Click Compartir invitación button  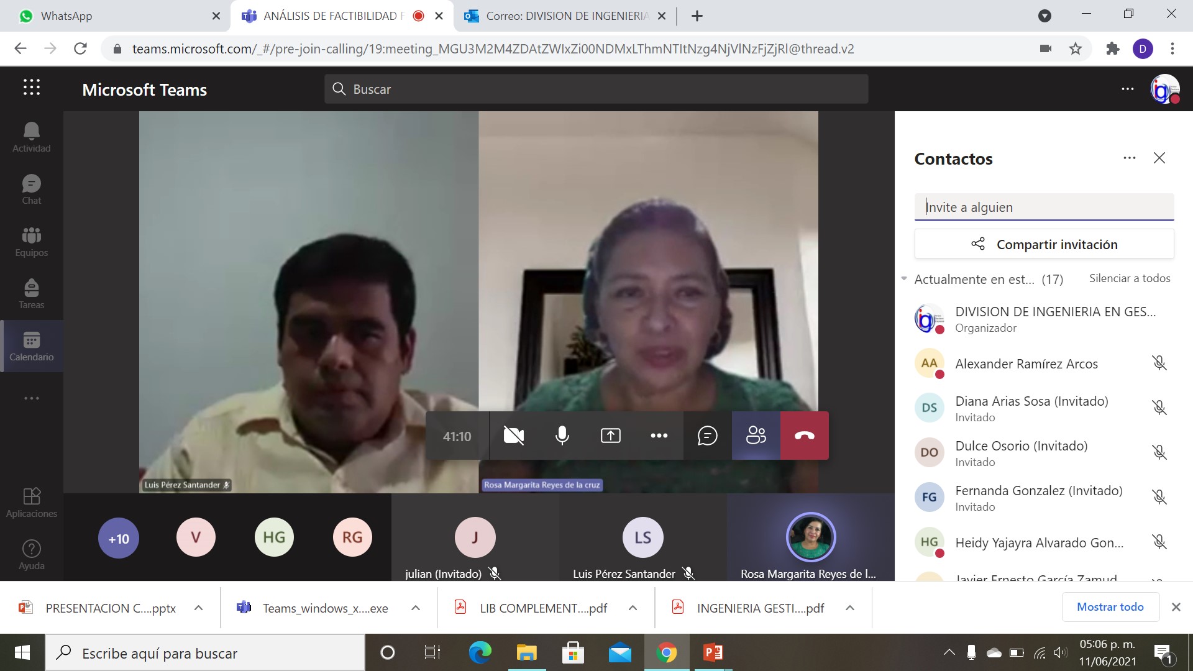[x=1044, y=244]
